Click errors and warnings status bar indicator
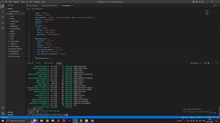The height and width of the screenshot is (123, 220). click(4, 117)
